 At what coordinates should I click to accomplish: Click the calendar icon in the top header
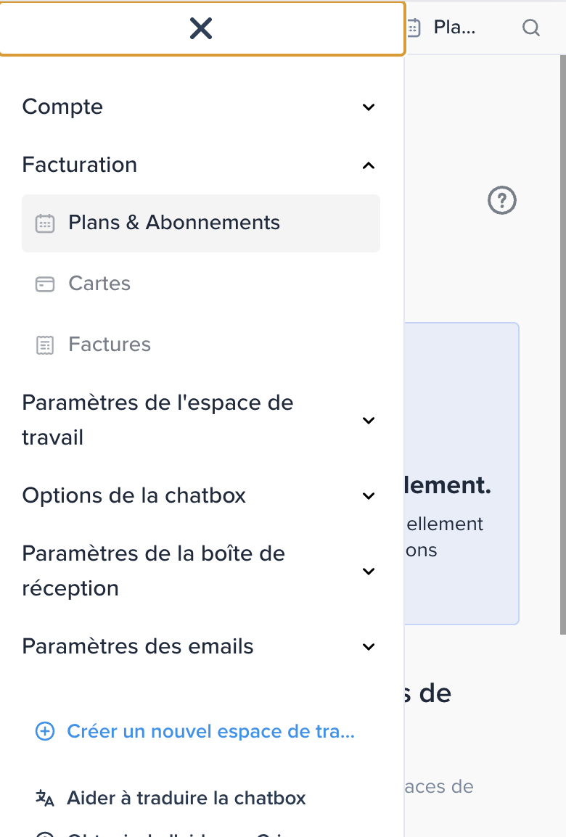coord(414,28)
